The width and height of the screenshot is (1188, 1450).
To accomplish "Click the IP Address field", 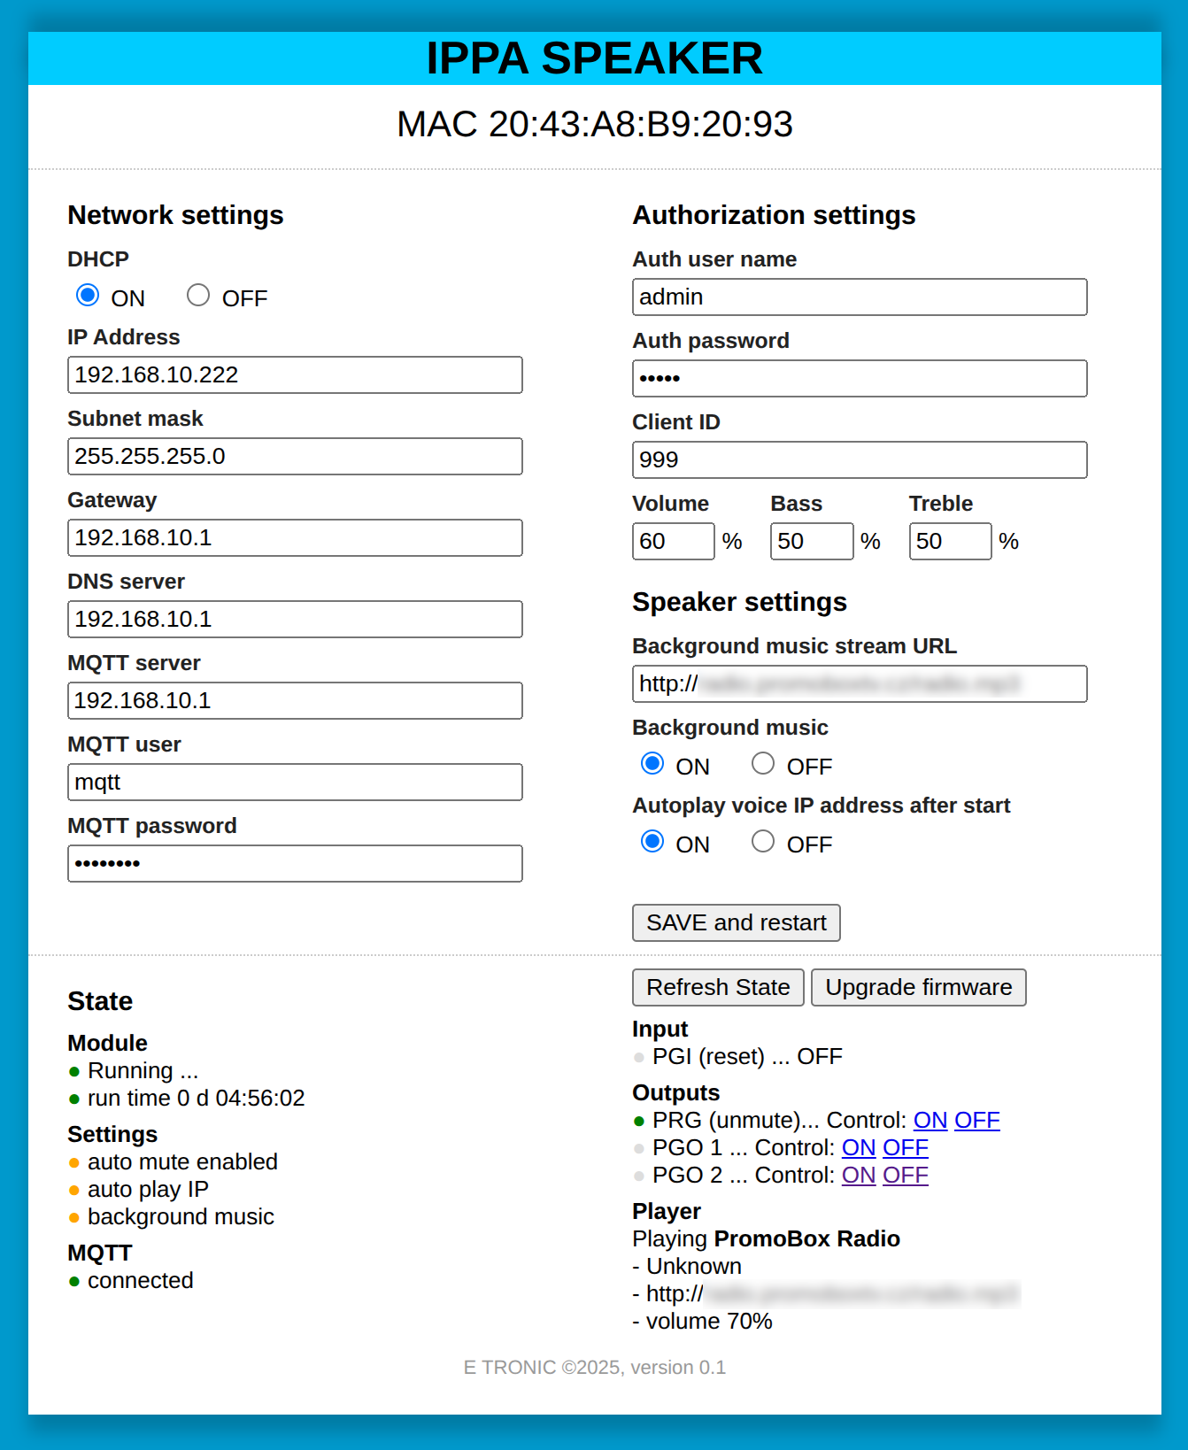I will coord(295,375).
